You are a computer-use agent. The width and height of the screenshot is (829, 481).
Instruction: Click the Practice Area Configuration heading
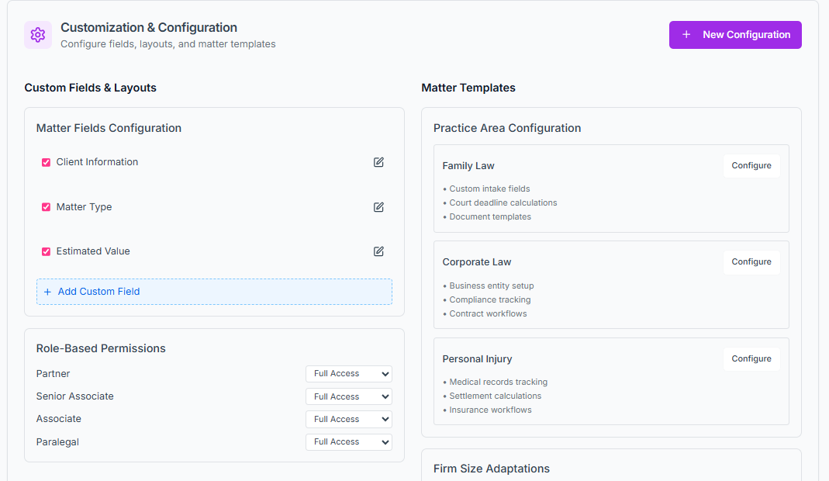[506, 128]
